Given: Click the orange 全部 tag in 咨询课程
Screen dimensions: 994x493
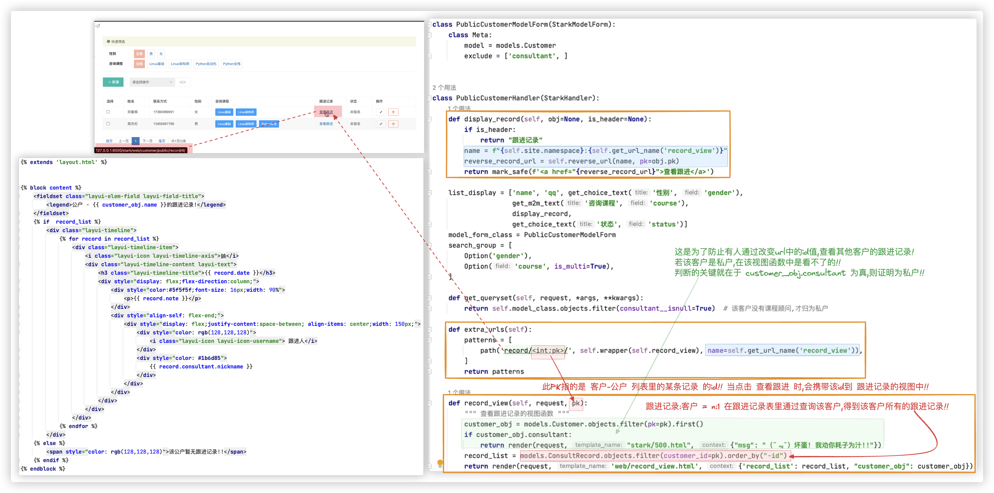Looking at the screenshot, I should tap(139, 64).
